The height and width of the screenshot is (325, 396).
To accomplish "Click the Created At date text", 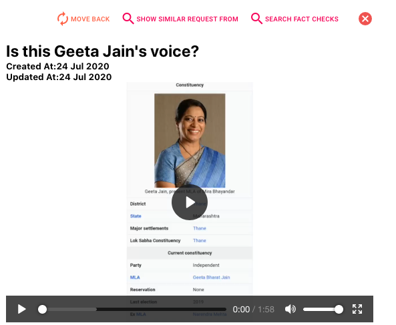I will point(57,66).
